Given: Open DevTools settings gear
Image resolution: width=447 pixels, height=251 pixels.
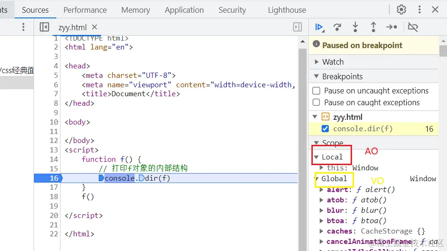Looking at the screenshot, I should [401, 10].
